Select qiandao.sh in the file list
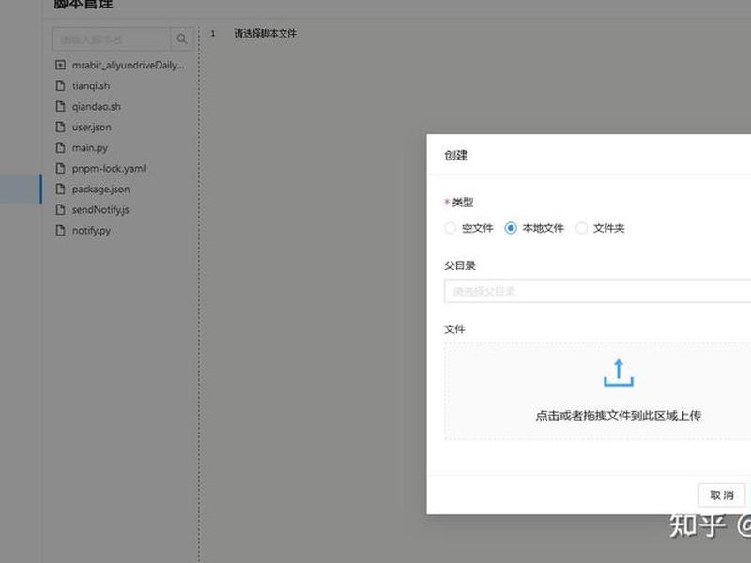 [x=97, y=106]
